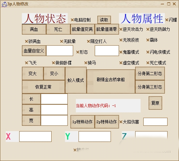Click the 复原 button
Image resolution: width=179 pixels, height=161 pixels.
tap(155, 103)
